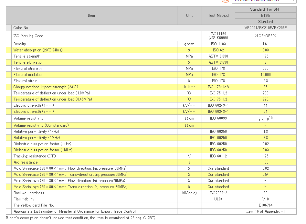Click the 'Flammability' row label

(24, 199)
